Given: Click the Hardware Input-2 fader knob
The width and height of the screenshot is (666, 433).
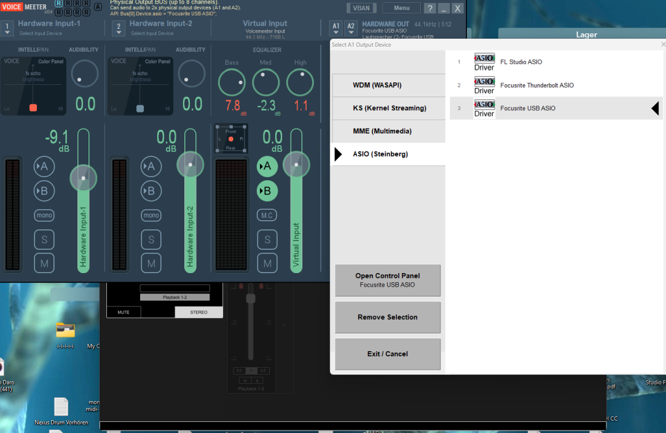Looking at the screenshot, I should [190, 164].
